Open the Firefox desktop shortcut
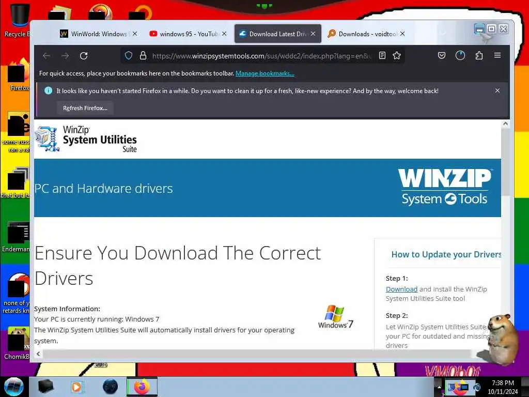 click(x=19, y=75)
